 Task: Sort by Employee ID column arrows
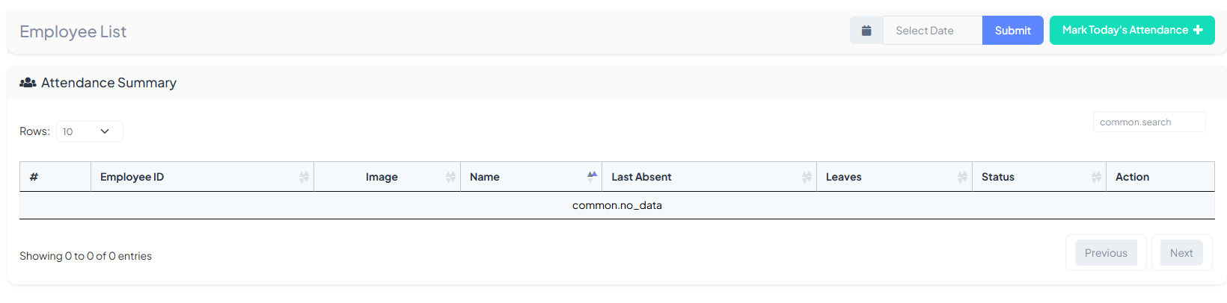tap(304, 177)
